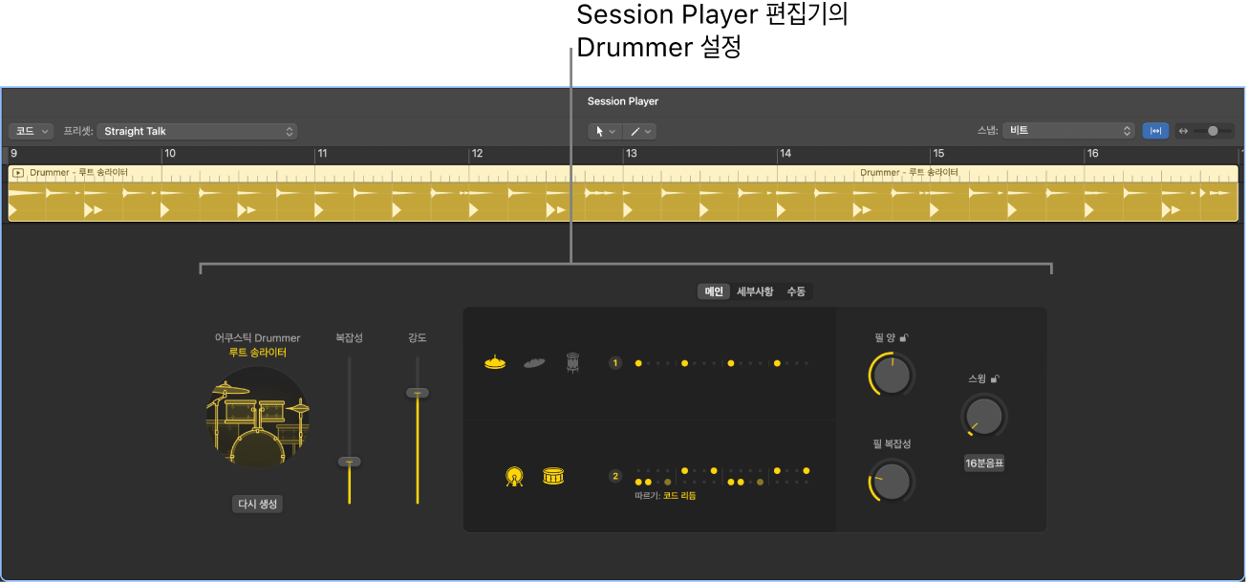Switch to the 수동 tab
This screenshot has width=1248, height=582.
796,291
